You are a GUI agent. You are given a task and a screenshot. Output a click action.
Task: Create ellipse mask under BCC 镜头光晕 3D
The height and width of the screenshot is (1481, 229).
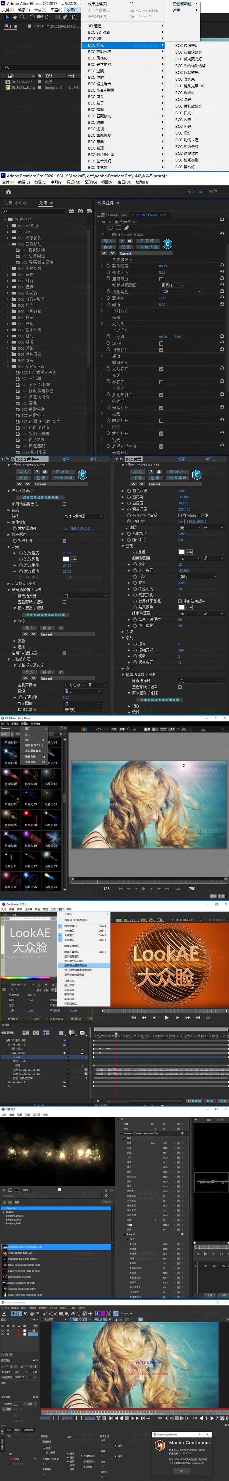click(x=110, y=228)
